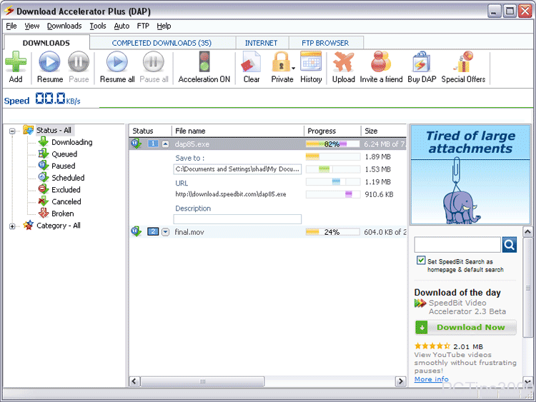The width and height of the screenshot is (536, 402).
Task: Open the Help menu
Action: tap(164, 26)
